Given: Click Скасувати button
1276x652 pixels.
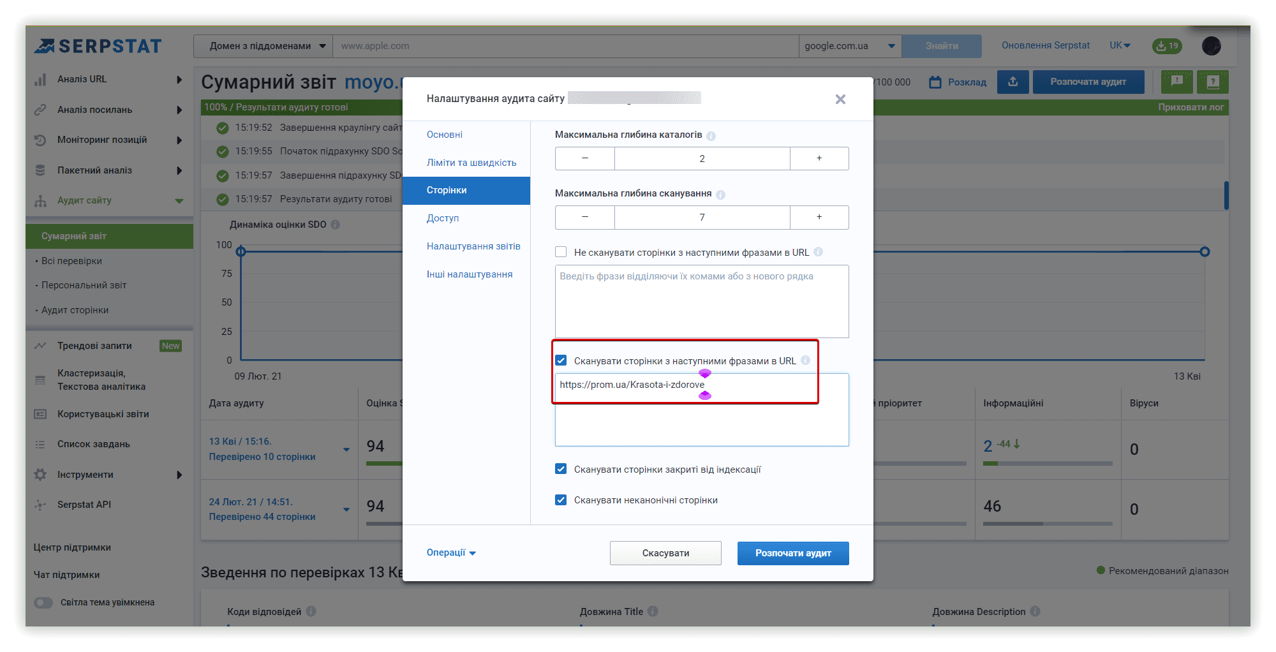Looking at the screenshot, I should tap(665, 553).
